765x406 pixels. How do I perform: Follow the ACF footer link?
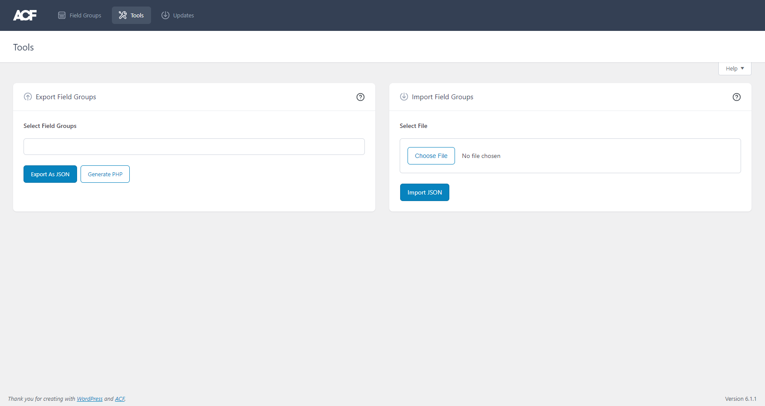[x=120, y=399]
